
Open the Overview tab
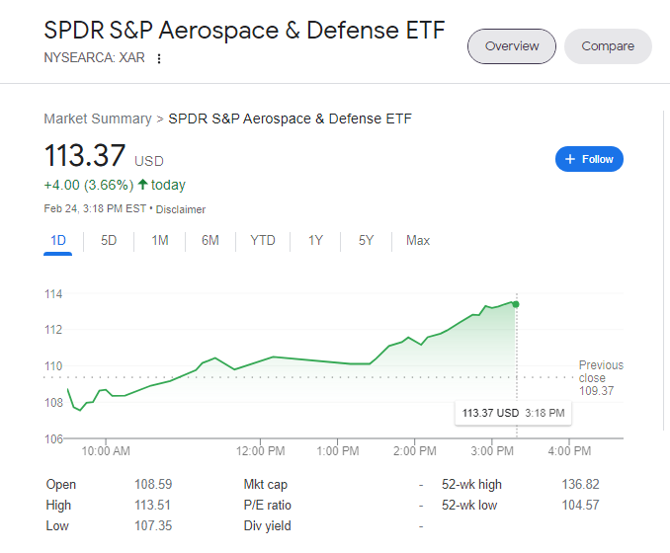click(512, 46)
